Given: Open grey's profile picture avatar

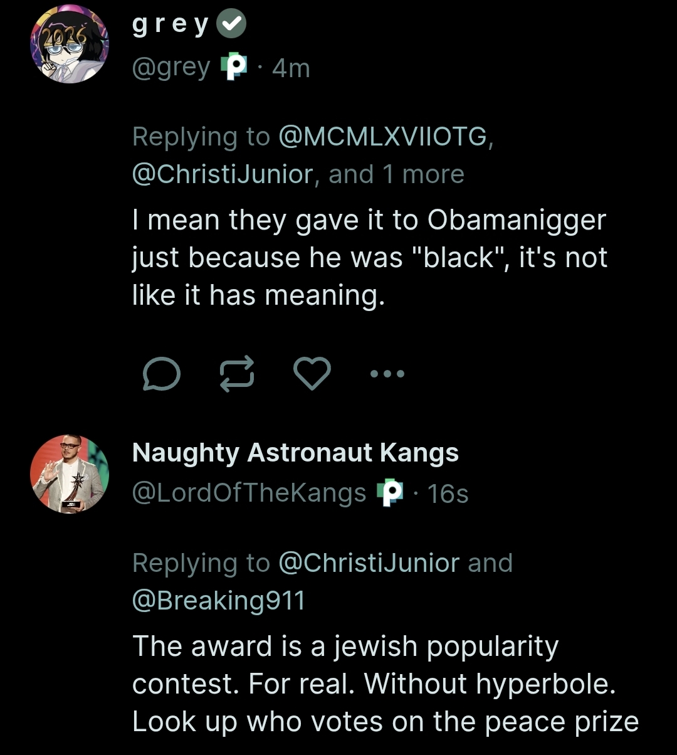Looking at the screenshot, I should click(x=69, y=45).
